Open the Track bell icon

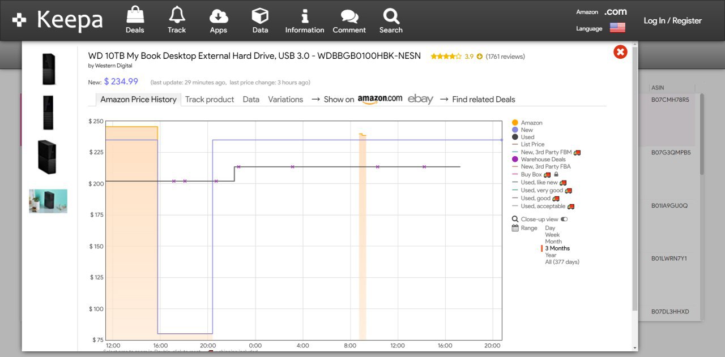177,15
